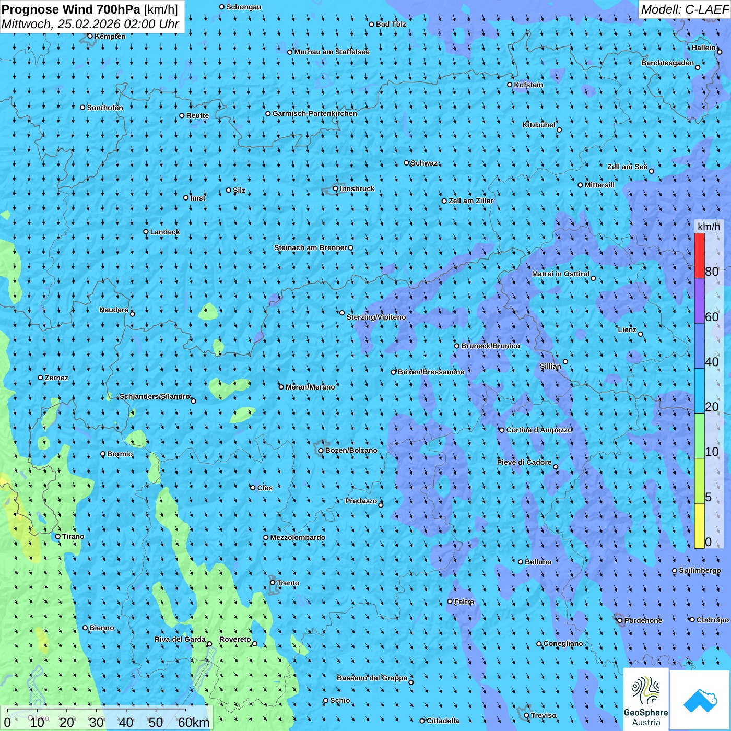Viewport: 731px width, 731px height.
Task: Click the Bozen/Bolzano city label
Action: pyautogui.click(x=351, y=450)
